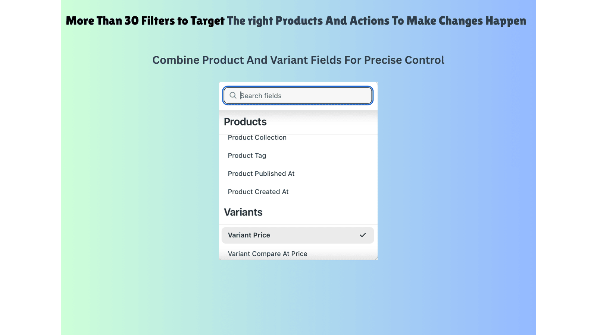Screen dimensions: 597x335
Task: Select Product Collection field
Action: (257, 137)
